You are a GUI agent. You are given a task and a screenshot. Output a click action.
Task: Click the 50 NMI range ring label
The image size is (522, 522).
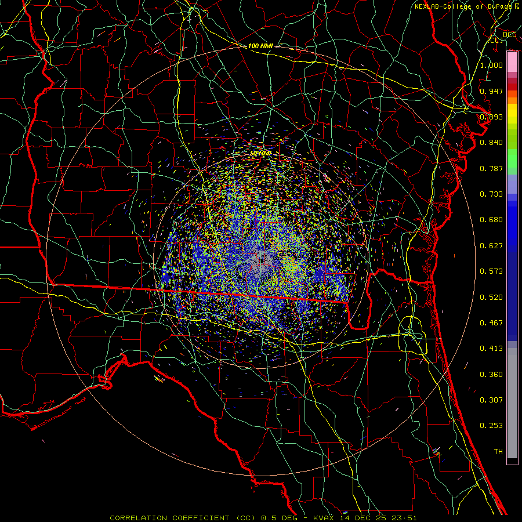(x=260, y=154)
